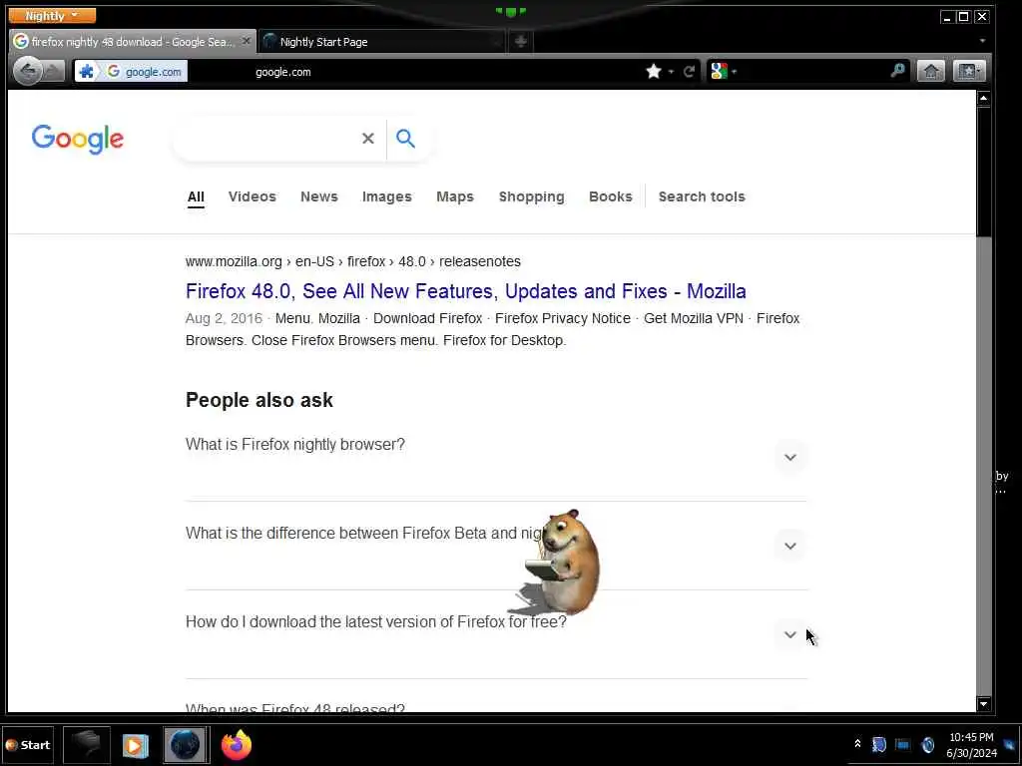Open Search tools
The height and width of the screenshot is (766, 1022).
[702, 196]
